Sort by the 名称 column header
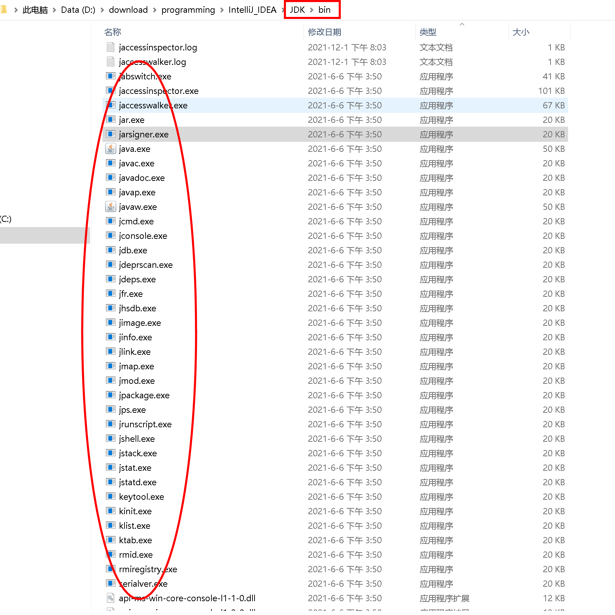This screenshot has height=615, width=615. click(x=113, y=32)
